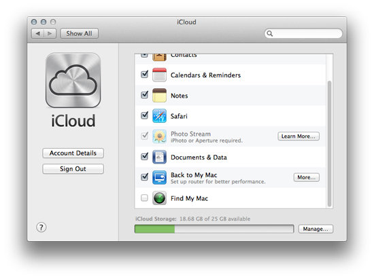Screen dimensions: 374x279
Task: Click 'iPhoto or Aperture required.' text
Action: pos(207,141)
